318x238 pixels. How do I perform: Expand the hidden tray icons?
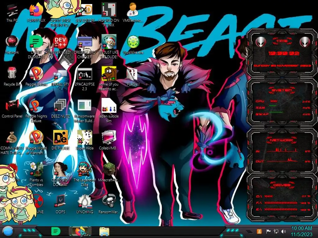pyautogui.click(x=249, y=231)
